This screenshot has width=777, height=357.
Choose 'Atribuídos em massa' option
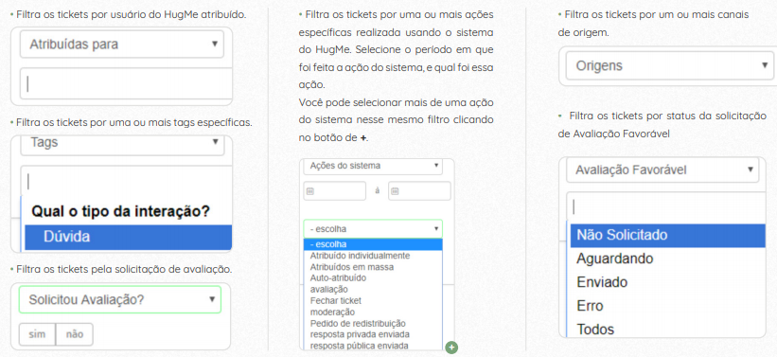pos(373,267)
